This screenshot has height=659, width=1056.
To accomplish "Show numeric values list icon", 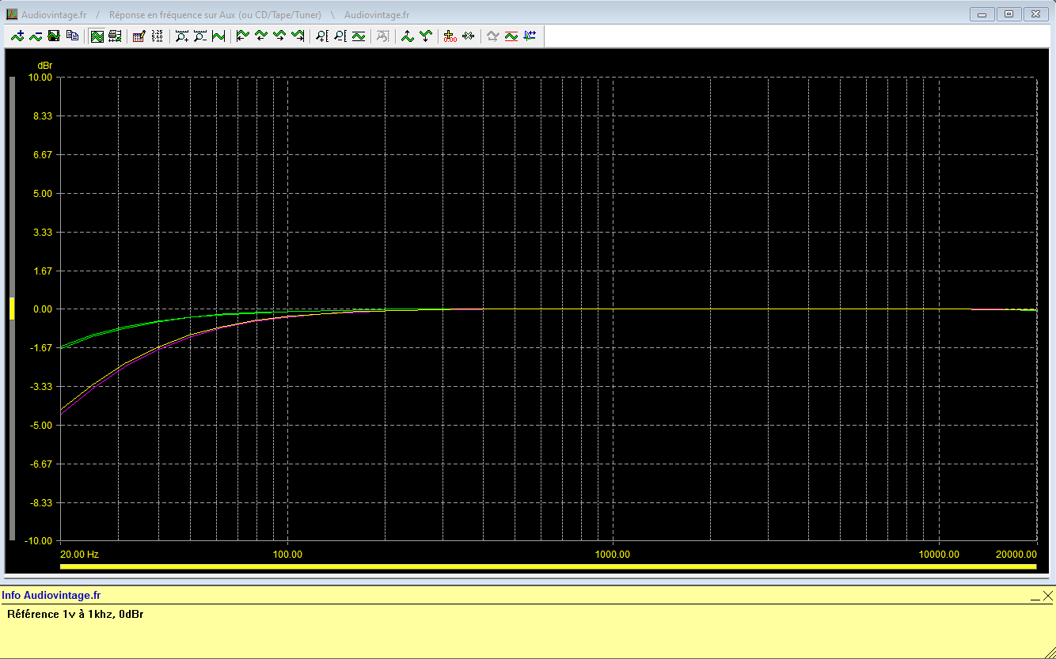I will point(157,36).
